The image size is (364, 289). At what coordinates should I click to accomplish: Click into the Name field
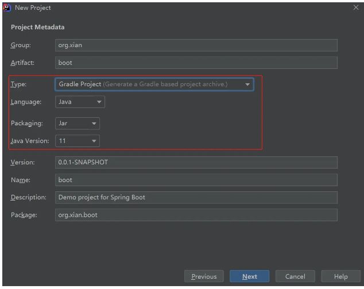[196, 180]
